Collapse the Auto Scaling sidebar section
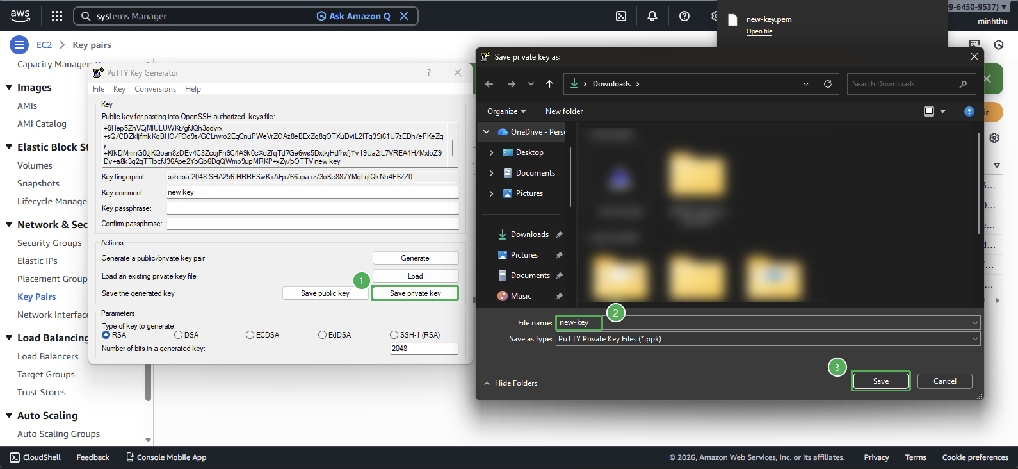This screenshot has height=469, width=1018. (9, 416)
